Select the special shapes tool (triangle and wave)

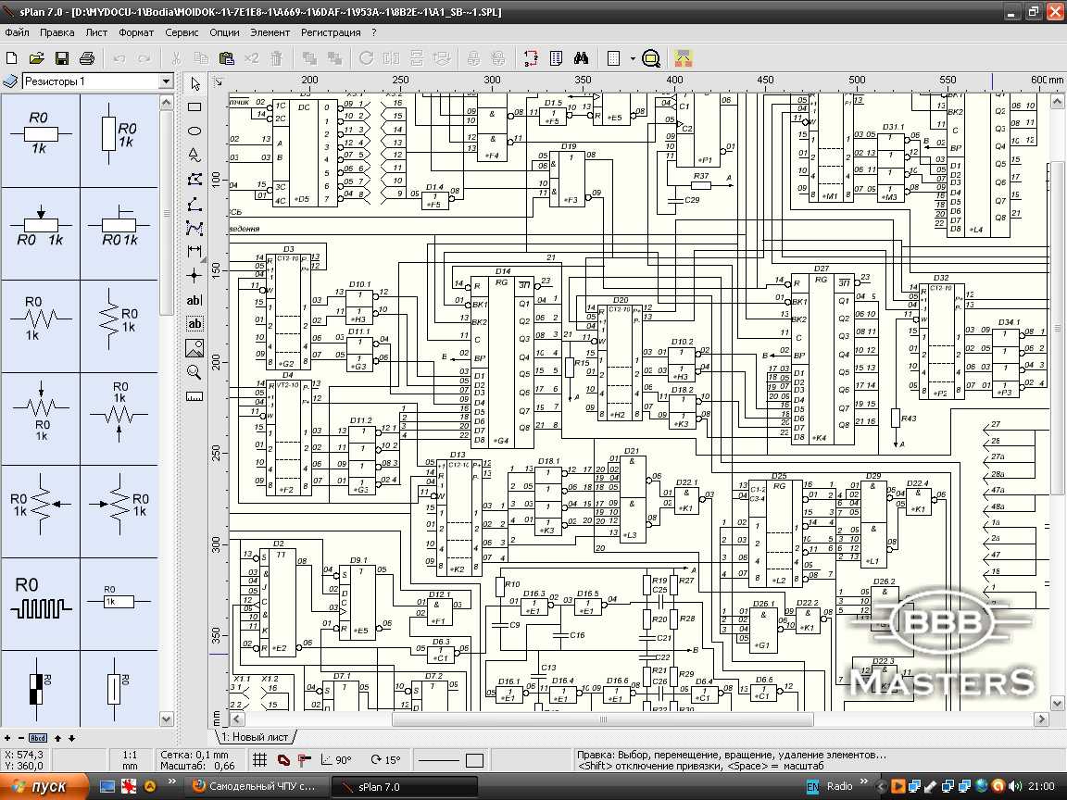pyautogui.click(x=195, y=155)
